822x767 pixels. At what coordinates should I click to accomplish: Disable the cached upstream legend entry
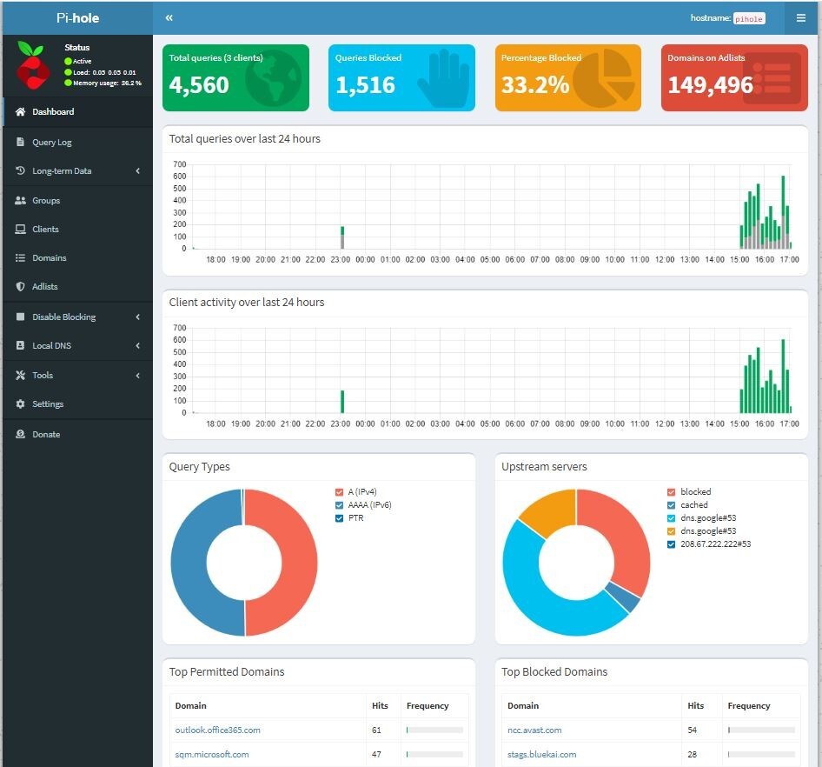(x=693, y=504)
